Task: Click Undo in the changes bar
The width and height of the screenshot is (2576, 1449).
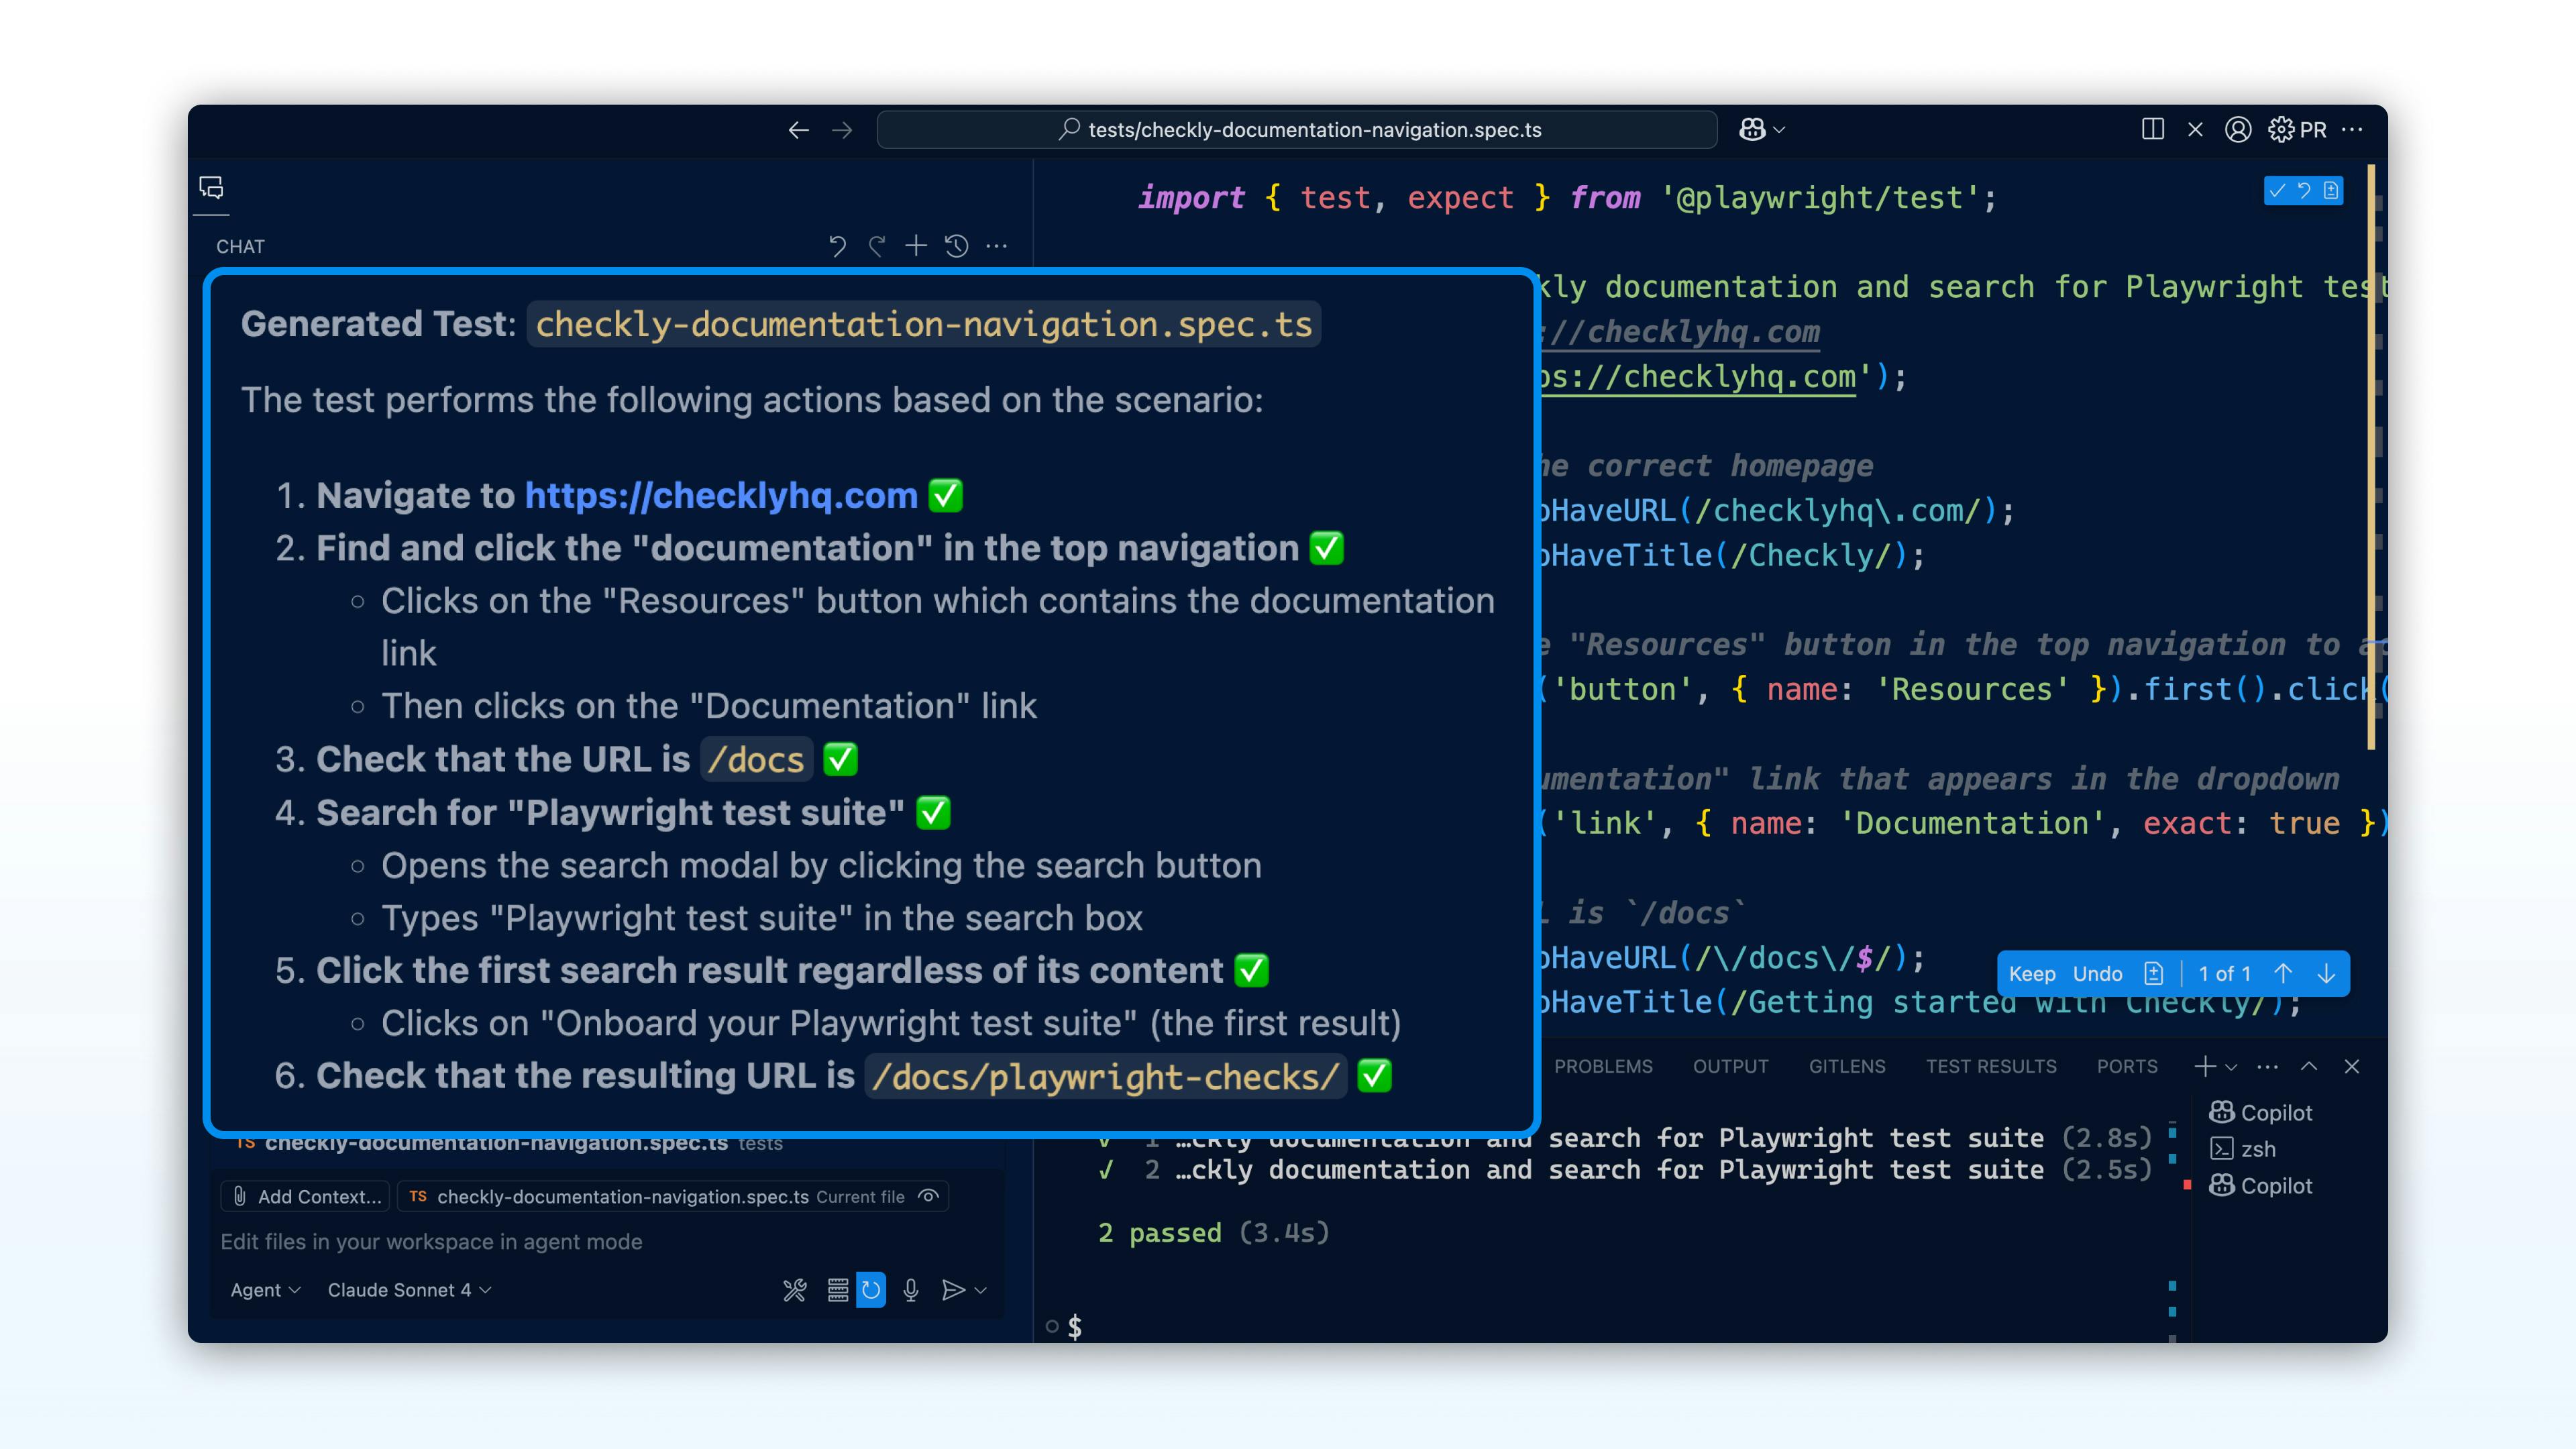Action: [x=2097, y=974]
